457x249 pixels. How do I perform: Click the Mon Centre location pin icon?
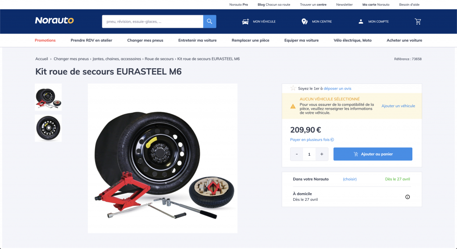tap(304, 21)
